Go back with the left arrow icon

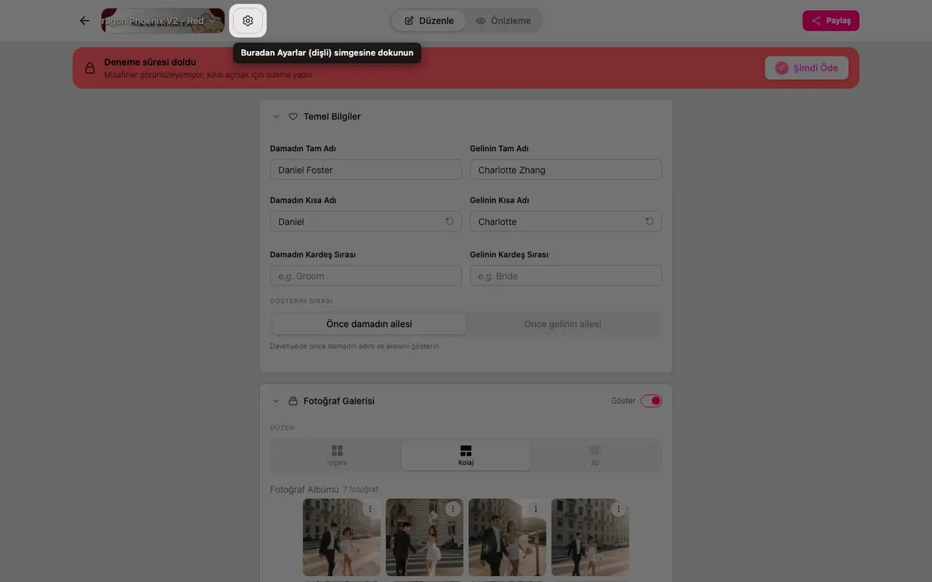pos(84,21)
